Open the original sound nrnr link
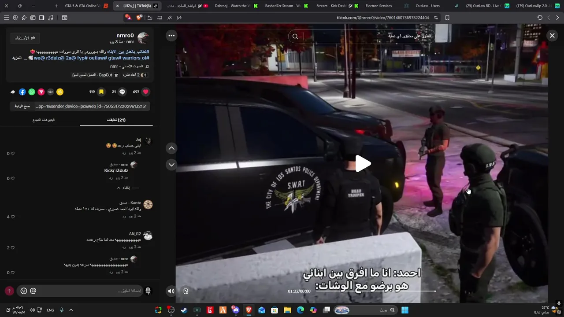 [130, 66]
